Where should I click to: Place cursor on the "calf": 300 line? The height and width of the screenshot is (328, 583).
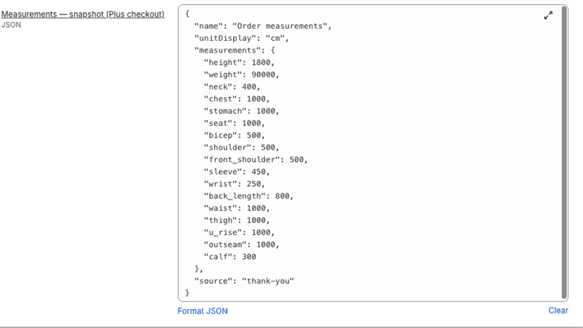[x=230, y=257]
